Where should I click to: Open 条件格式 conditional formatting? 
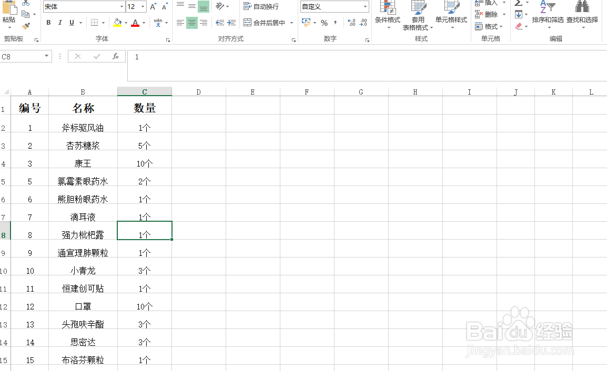(388, 14)
